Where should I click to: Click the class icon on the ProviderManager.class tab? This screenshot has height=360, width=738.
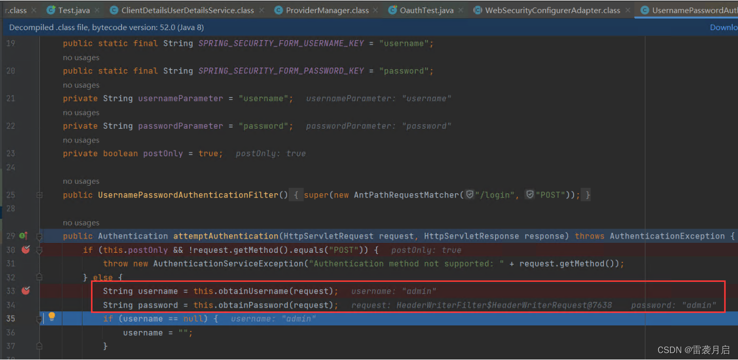(x=279, y=10)
